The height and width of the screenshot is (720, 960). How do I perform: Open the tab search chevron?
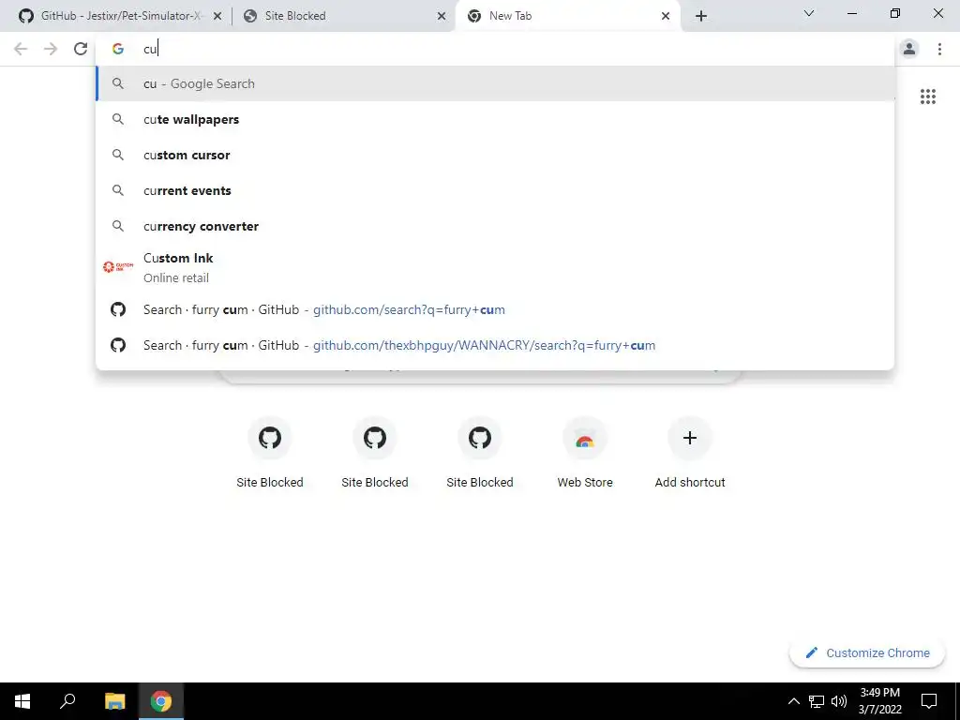(x=808, y=13)
